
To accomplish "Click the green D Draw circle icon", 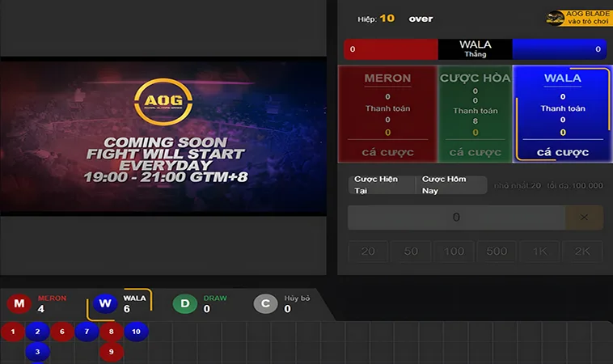I will tap(185, 304).
